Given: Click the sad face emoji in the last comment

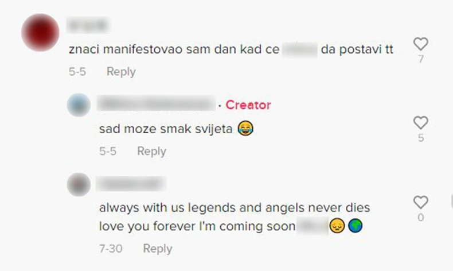Looking at the screenshot, I should pyautogui.click(x=337, y=226).
